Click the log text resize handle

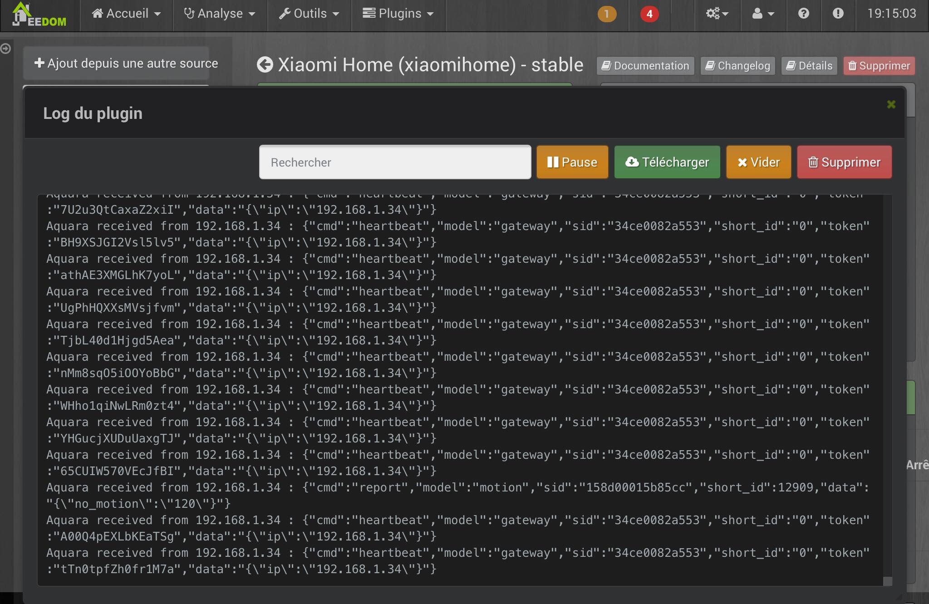point(888,581)
